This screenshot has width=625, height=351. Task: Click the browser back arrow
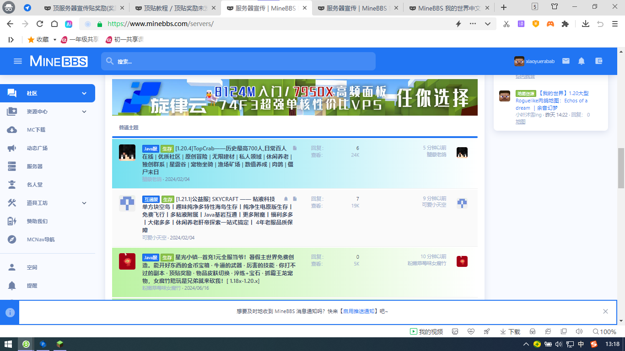10,24
